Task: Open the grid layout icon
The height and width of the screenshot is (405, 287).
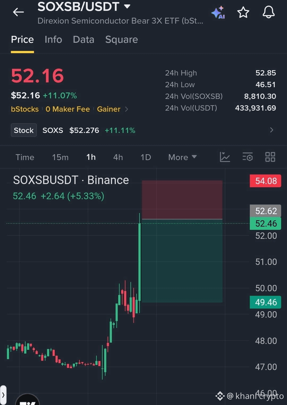Action: point(270,157)
